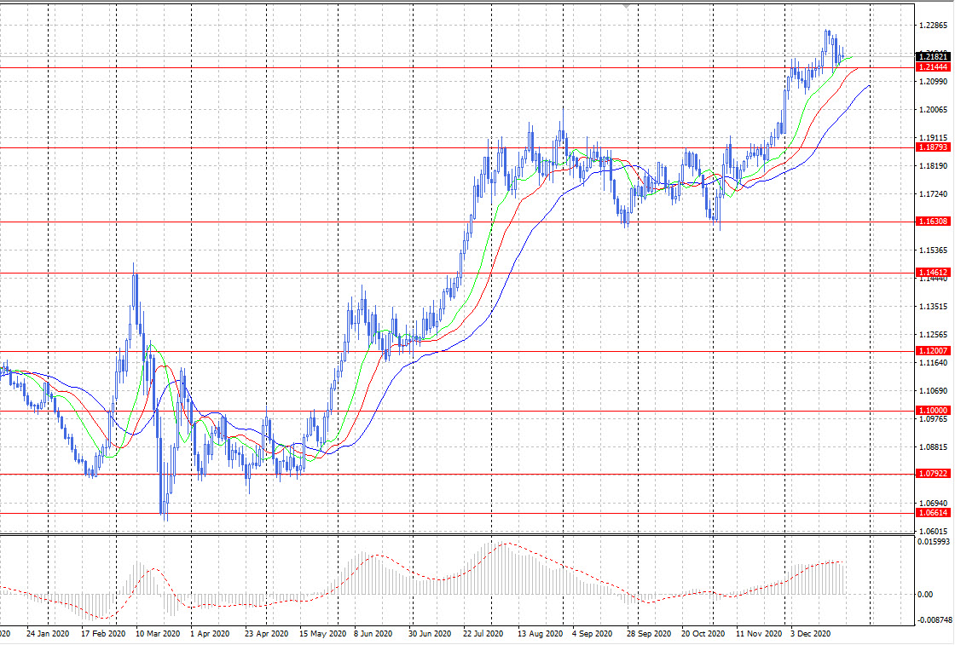Screen dimensions: 955x645
Task: Select the red level label 1.07922
Action: pos(934,474)
